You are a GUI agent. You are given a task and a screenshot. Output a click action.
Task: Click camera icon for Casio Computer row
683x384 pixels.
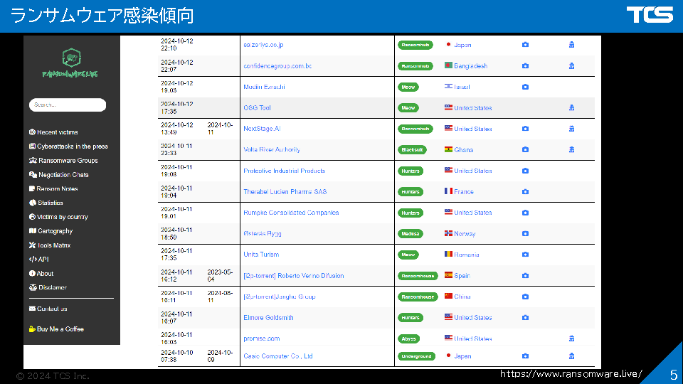point(525,356)
